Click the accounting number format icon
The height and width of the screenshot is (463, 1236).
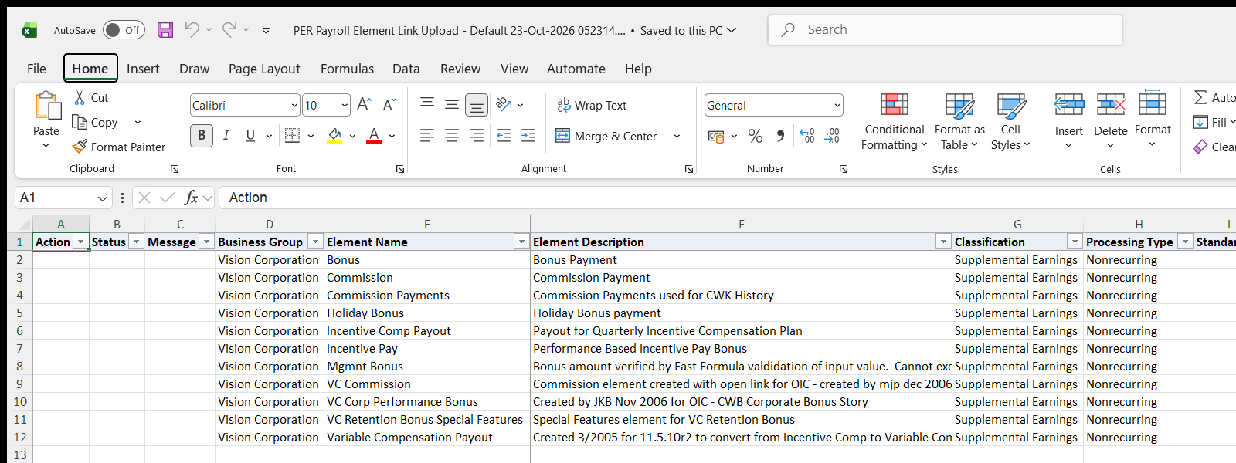point(716,137)
